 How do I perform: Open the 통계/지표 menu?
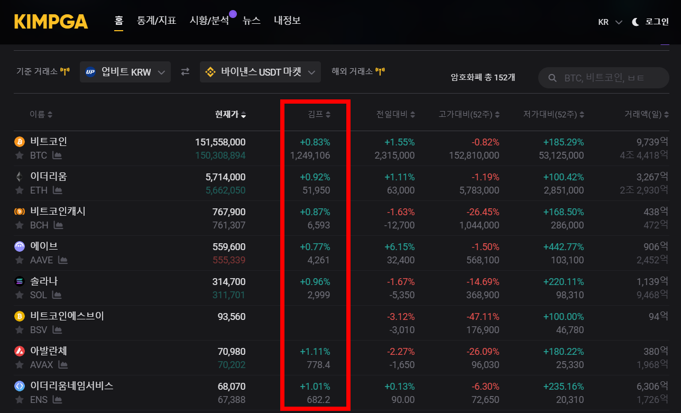(157, 21)
